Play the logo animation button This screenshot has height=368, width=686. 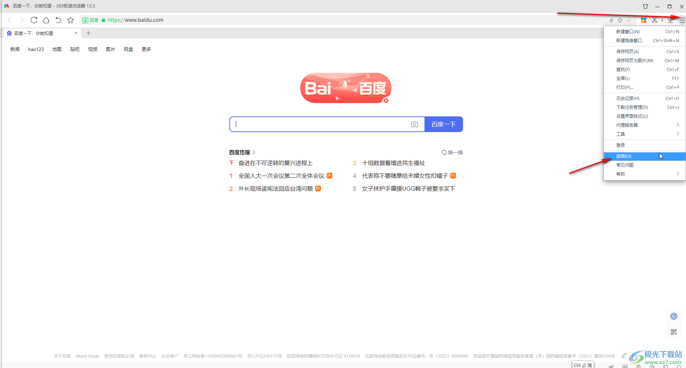point(386,101)
